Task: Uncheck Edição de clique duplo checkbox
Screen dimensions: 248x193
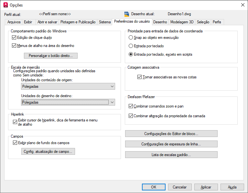Action: coord(14,38)
